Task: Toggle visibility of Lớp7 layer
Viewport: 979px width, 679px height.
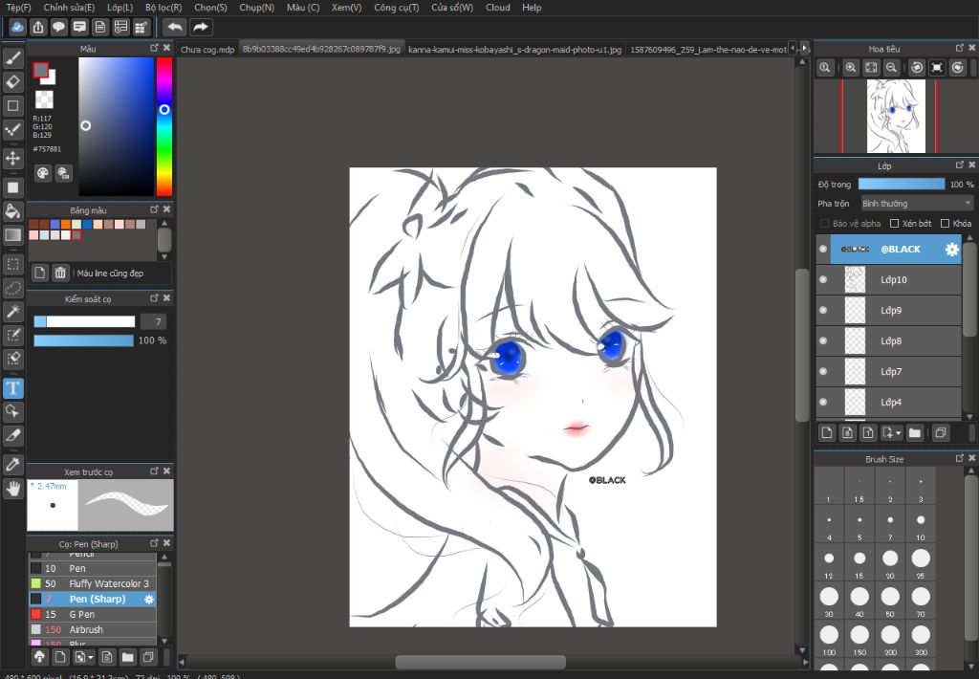Action: click(x=823, y=371)
